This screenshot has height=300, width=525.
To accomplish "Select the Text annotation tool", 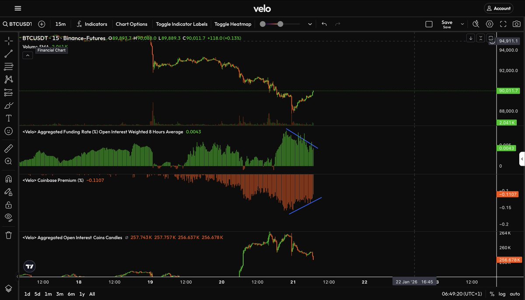I will (8, 118).
